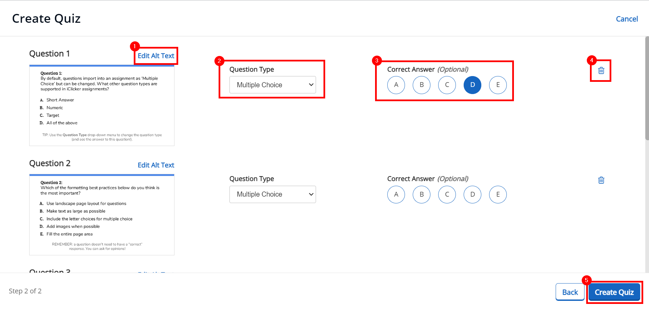The width and height of the screenshot is (649, 309).
Task: Click the Create Quiz button
Action: pos(614,292)
